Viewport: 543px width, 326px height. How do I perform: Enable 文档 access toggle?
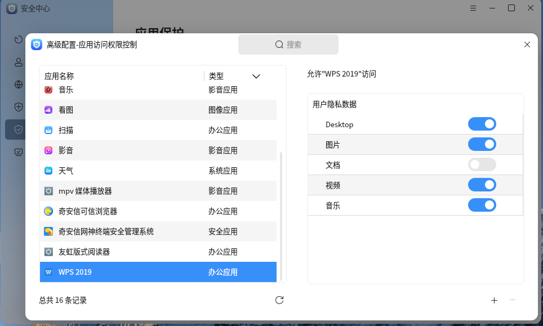pos(482,164)
